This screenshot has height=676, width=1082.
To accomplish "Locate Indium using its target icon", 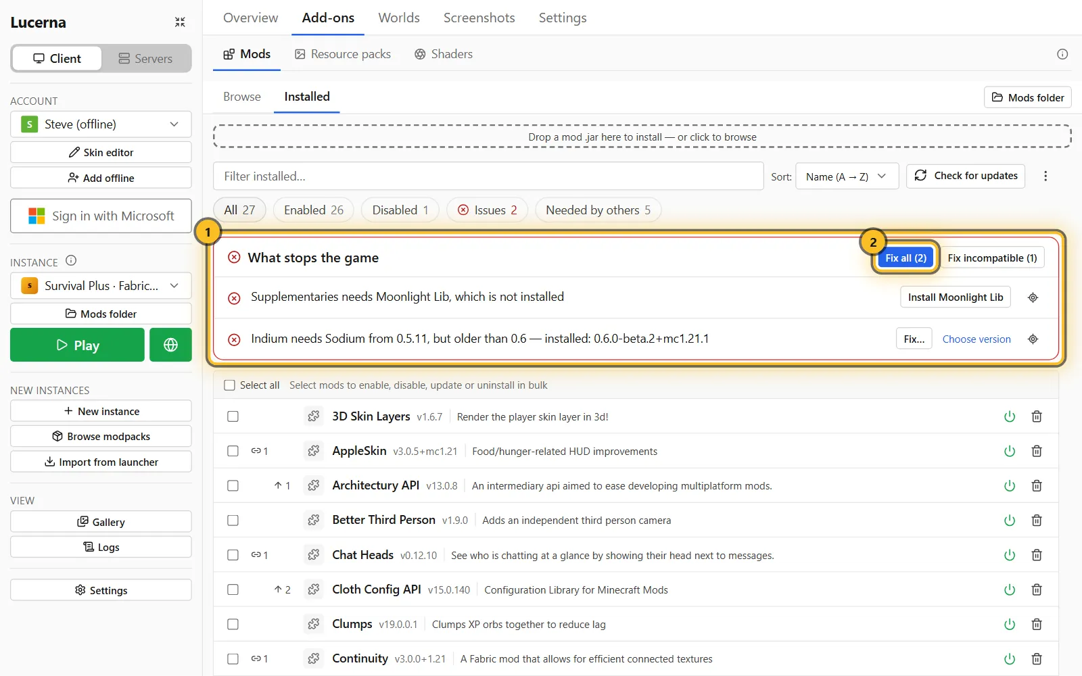I will point(1033,339).
